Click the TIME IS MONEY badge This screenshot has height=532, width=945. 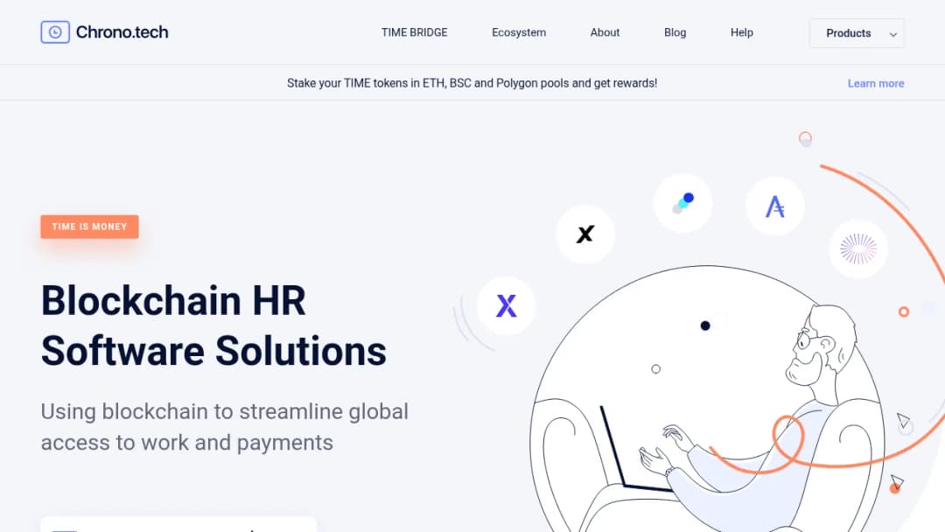(x=90, y=227)
